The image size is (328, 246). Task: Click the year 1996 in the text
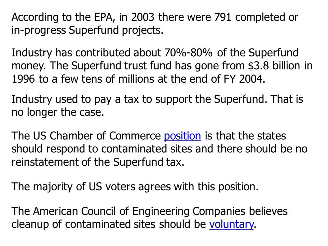point(23,79)
